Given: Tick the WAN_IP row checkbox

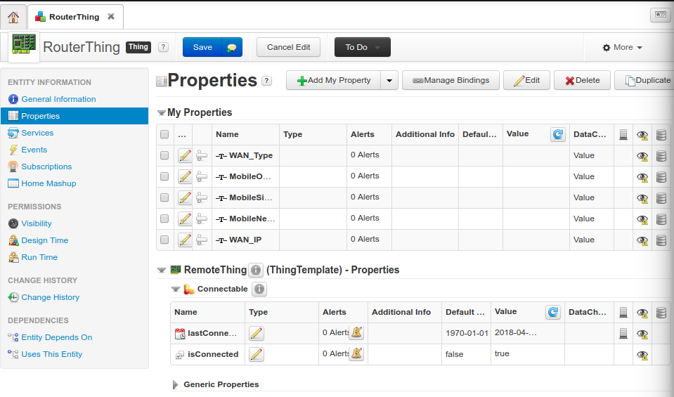Looking at the screenshot, I should [164, 240].
